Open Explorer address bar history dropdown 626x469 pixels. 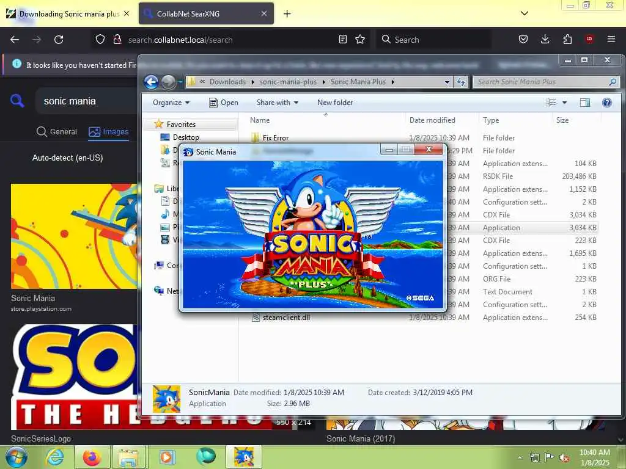447,82
